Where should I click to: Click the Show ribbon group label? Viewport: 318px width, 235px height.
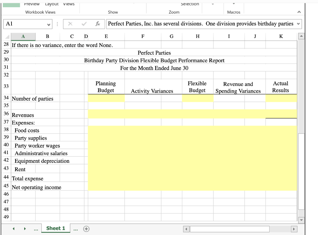(113, 12)
